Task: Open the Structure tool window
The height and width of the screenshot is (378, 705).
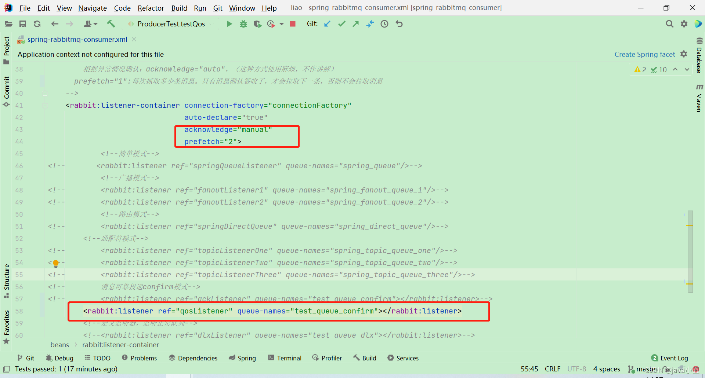Action: (6, 281)
